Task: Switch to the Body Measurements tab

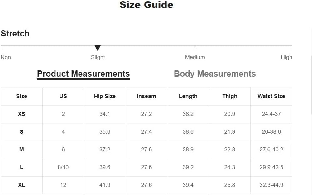Action: pos(215,74)
